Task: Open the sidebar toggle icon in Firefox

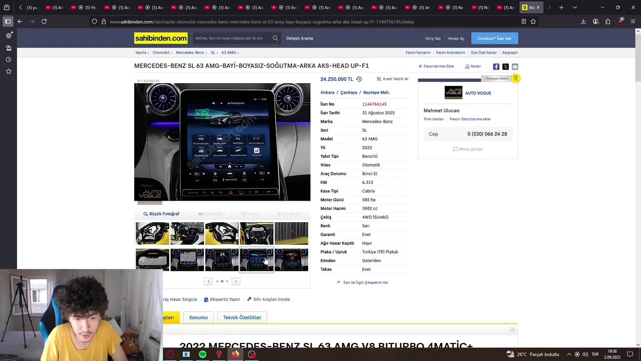Action: click(x=8, y=22)
